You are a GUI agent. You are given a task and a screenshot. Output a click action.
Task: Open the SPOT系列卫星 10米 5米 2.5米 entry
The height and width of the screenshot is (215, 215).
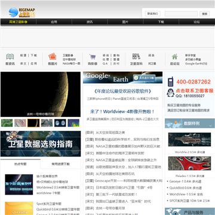[189, 201]
